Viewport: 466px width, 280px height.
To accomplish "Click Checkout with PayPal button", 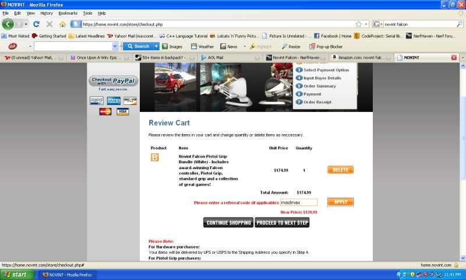I will [113, 80].
